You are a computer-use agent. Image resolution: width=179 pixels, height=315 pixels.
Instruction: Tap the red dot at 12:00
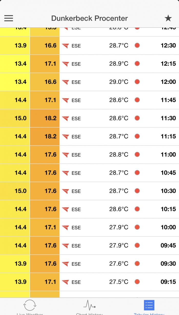(137, 82)
